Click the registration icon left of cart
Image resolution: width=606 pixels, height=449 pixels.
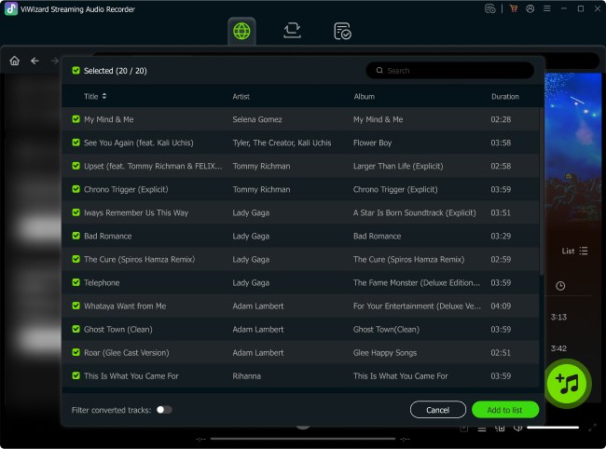490,8
